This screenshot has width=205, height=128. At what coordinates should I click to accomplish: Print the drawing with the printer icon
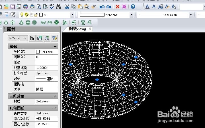pyautogui.click(x=32, y=7)
